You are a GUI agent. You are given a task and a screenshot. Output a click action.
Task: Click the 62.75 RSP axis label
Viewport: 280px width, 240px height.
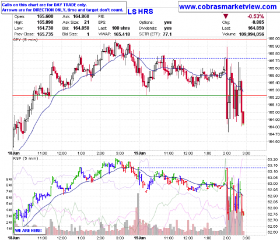[x=272, y=214]
